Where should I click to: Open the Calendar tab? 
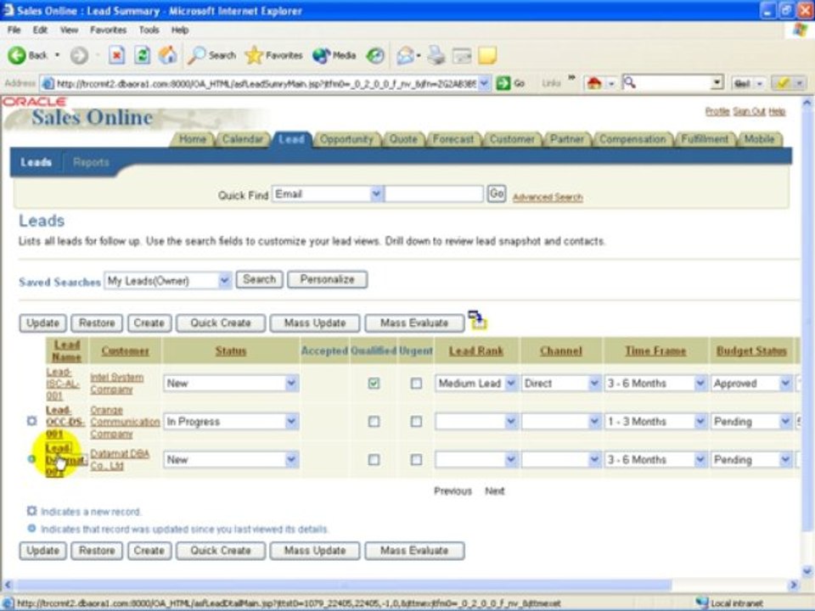point(242,139)
